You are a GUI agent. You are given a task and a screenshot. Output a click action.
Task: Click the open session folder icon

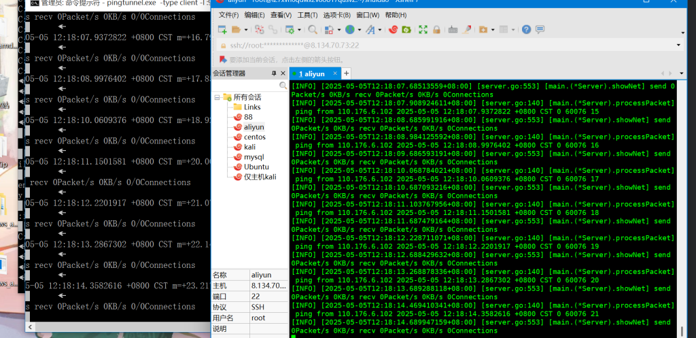[x=235, y=29]
